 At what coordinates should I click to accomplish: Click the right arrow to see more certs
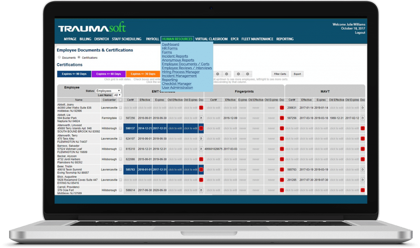point(248,74)
